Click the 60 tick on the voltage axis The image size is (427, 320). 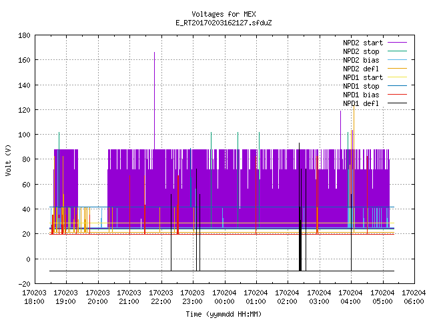tap(26, 185)
